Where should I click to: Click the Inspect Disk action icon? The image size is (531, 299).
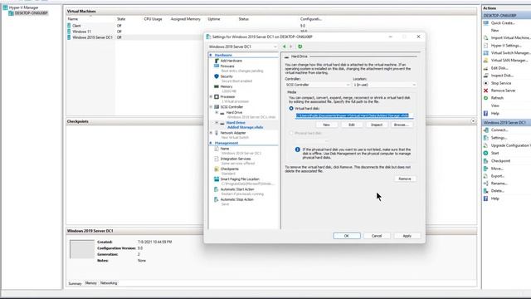click(486, 76)
